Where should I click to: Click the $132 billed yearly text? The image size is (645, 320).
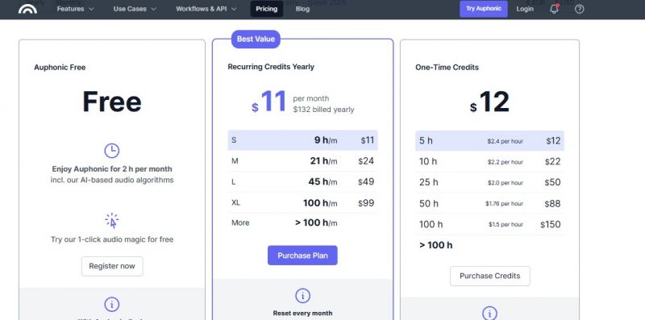coord(323,110)
